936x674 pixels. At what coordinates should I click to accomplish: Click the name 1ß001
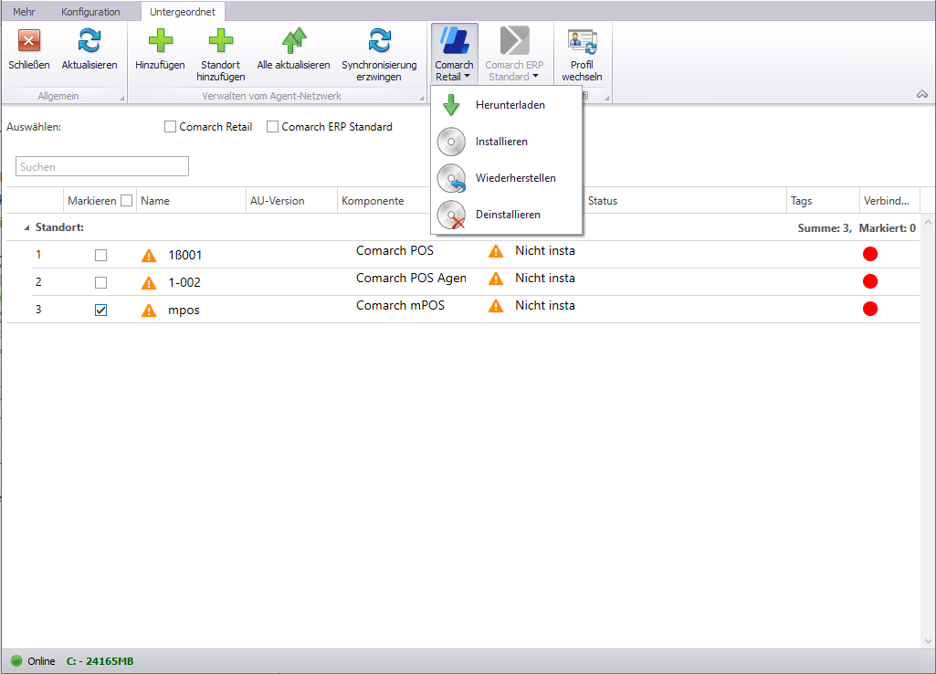point(185,256)
